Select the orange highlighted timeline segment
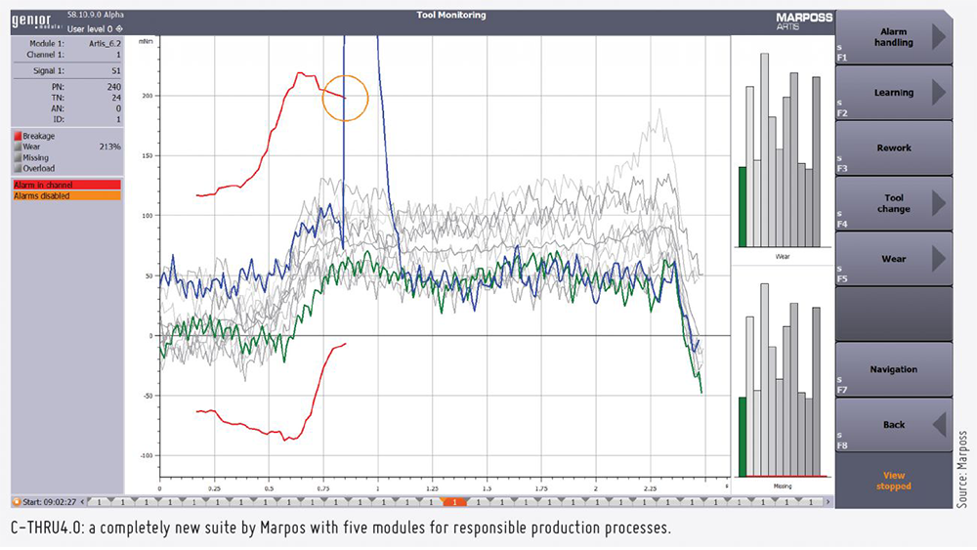977x550 pixels. click(x=453, y=501)
